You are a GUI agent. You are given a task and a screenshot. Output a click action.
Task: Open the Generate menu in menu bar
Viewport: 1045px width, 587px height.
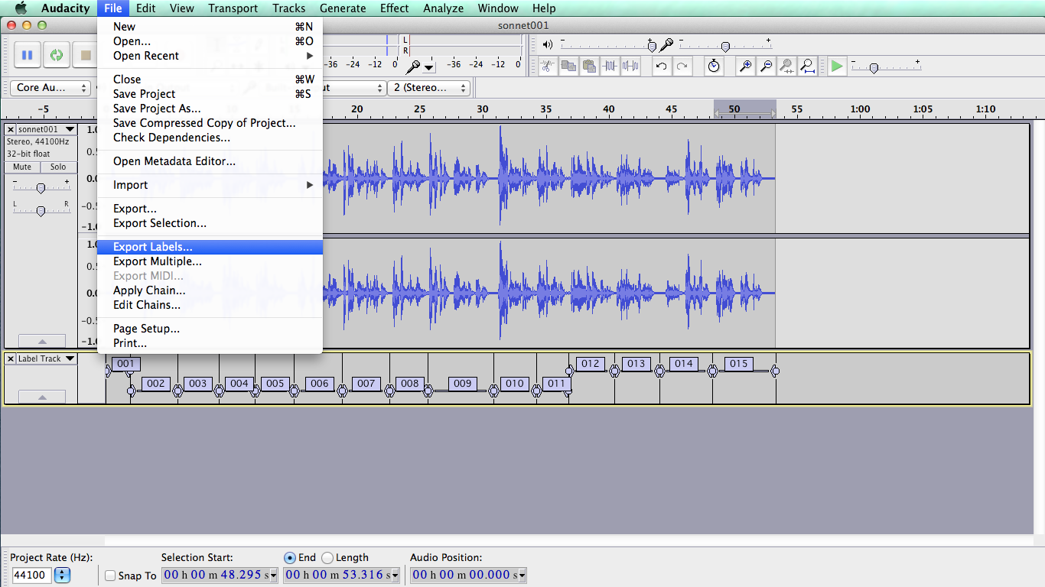tap(343, 8)
